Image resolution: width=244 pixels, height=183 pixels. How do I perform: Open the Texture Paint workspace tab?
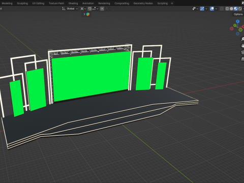(56, 4)
